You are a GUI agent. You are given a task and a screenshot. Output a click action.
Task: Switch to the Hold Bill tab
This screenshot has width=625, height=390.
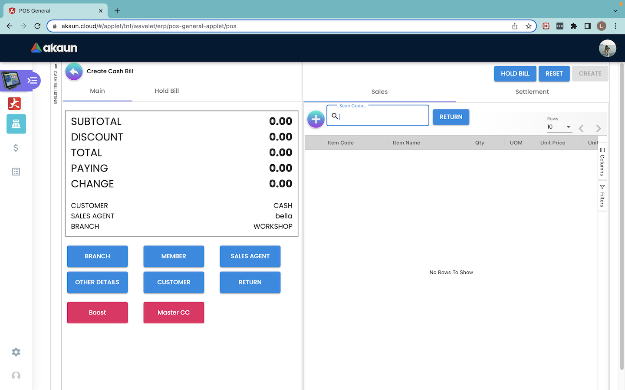(167, 91)
